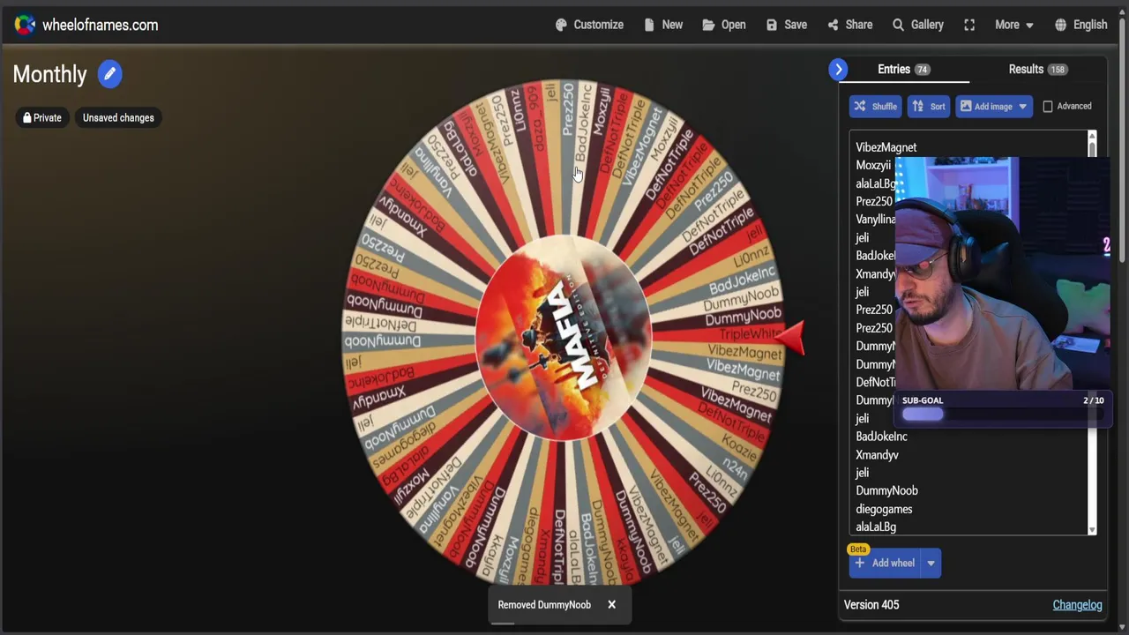1129x635 pixels.
Task: Open the Customize palette option
Action: (x=589, y=25)
